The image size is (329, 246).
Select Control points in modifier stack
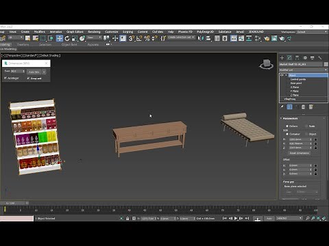click(x=298, y=79)
